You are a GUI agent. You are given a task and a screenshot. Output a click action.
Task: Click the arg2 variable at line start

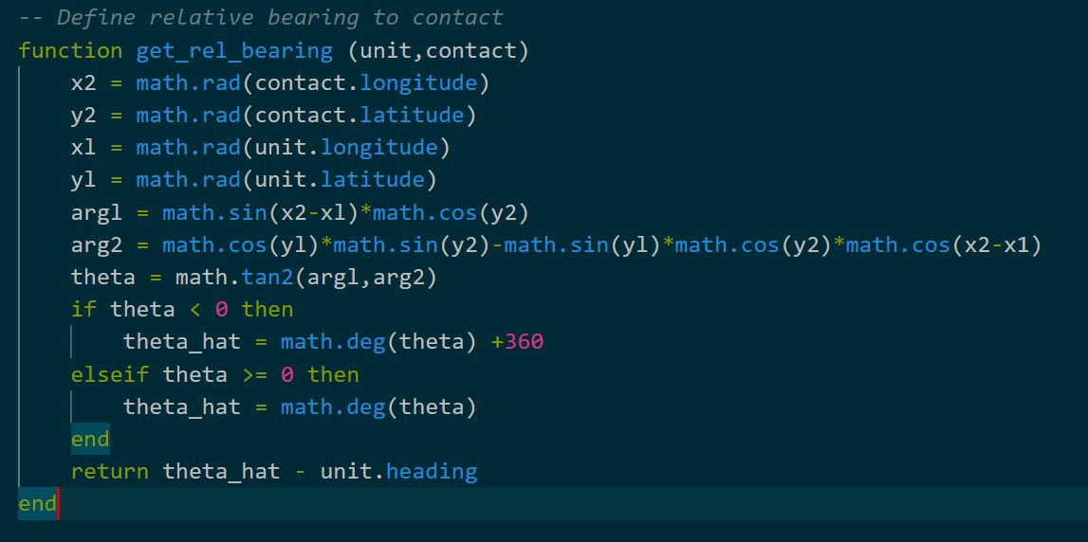click(x=97, y=245)
